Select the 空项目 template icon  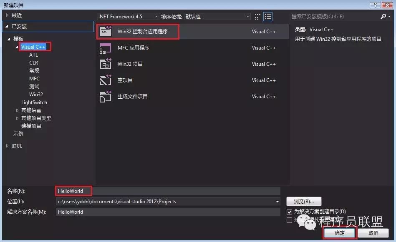[x=106, y=80]
